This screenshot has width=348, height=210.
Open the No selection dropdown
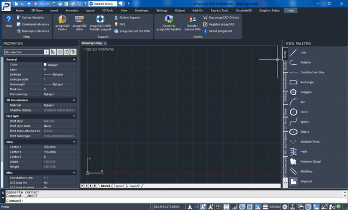[x=46, y=52]
